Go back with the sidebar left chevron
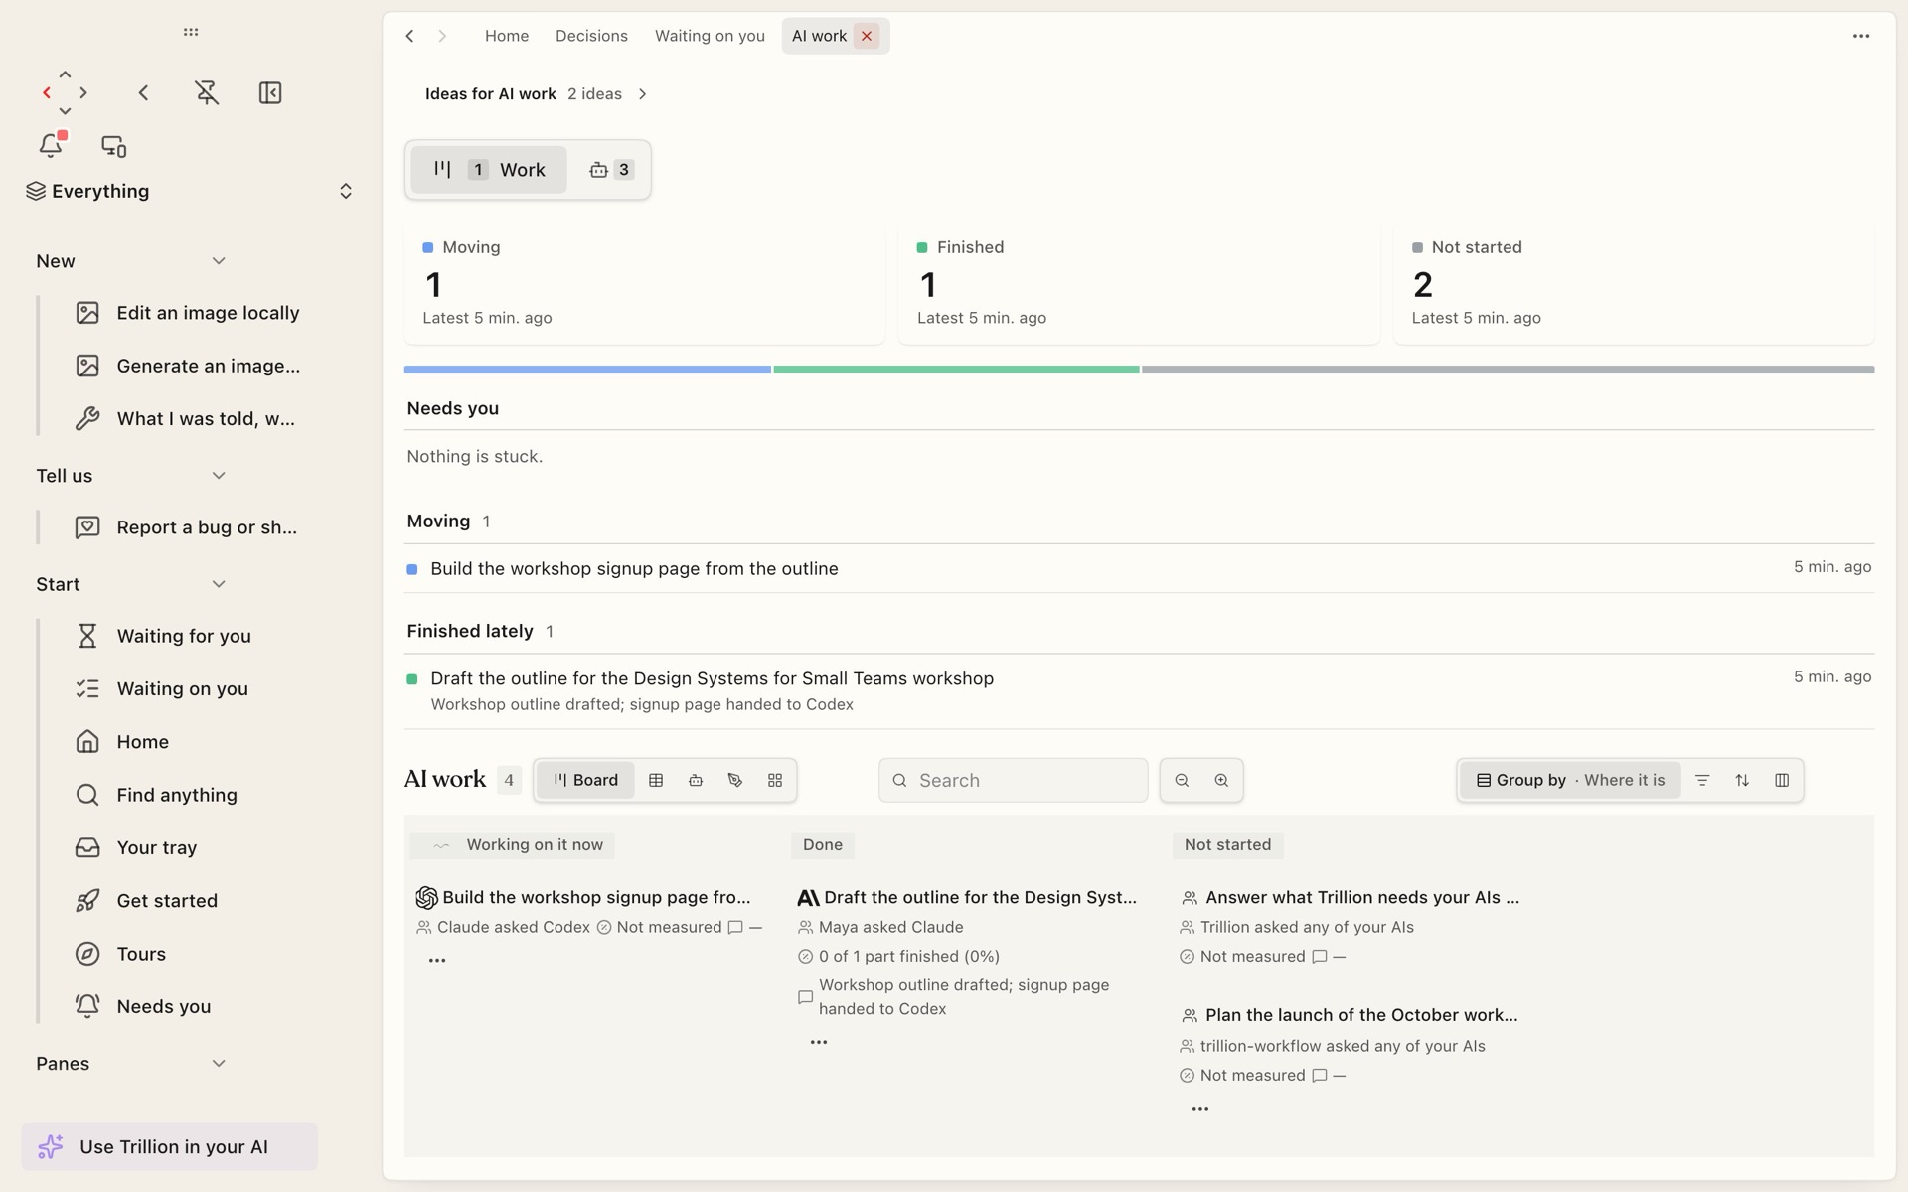Image resolution: width=1908 pixels, height=1192 pixels. pyautogui.click(x=143, y=92)
